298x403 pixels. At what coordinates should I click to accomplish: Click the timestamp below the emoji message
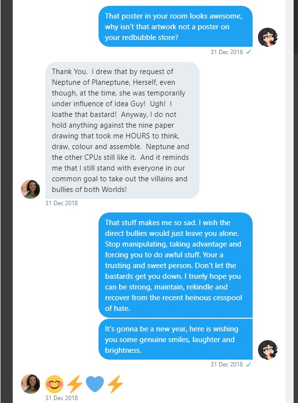coord(61,398)
